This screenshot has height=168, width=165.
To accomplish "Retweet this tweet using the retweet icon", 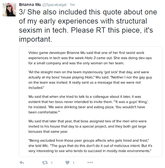I will pos(45,163).
